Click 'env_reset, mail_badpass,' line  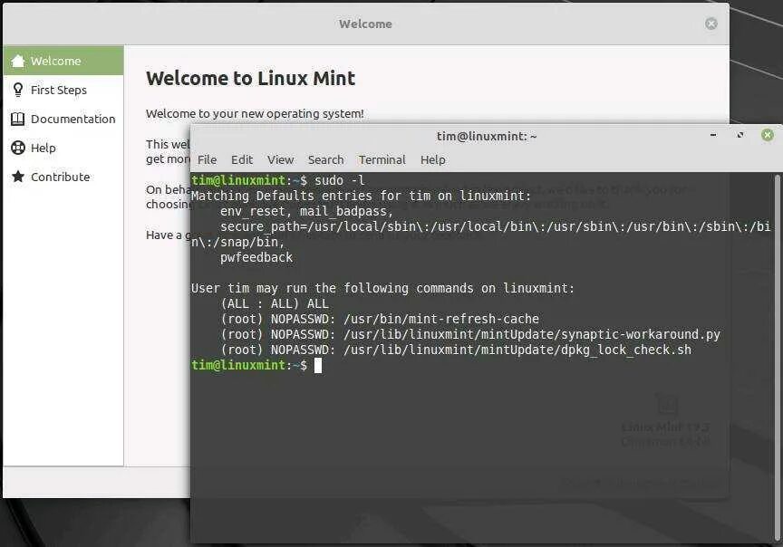point(306,211)
